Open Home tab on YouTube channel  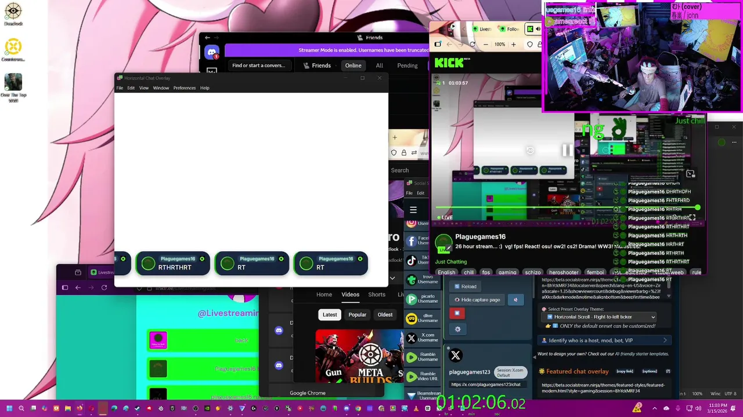[324, 294]
